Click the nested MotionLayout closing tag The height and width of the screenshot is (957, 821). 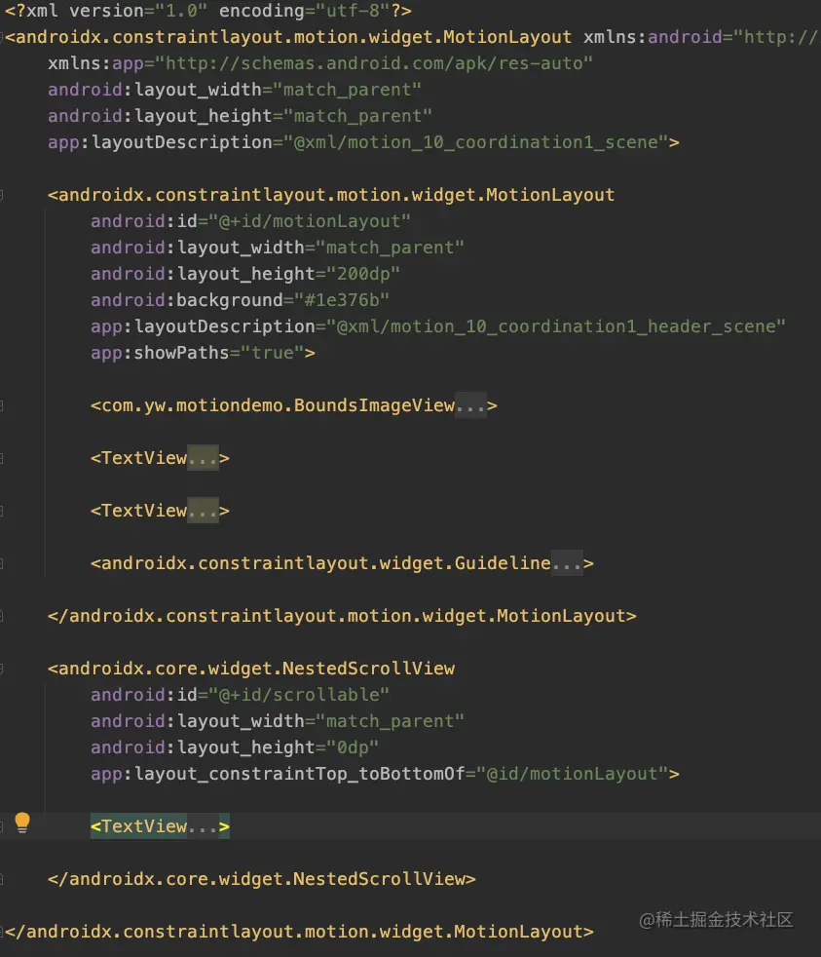coord(342,615)
